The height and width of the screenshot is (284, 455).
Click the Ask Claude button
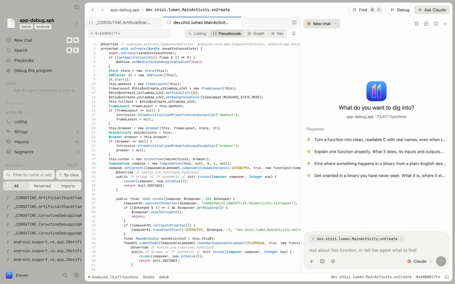(x=432, y=10)
